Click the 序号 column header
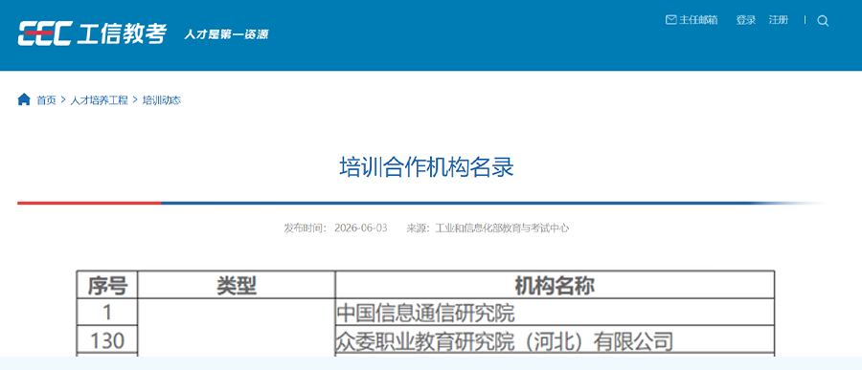862x370 pixels. pyautogui.click(x=107, y=285)
